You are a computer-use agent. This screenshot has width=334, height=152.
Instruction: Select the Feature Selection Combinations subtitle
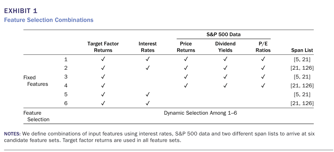49,20
